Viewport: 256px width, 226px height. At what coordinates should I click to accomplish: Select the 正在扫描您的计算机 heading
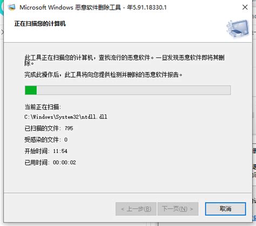pyautogui.click(x=40, y=24)
